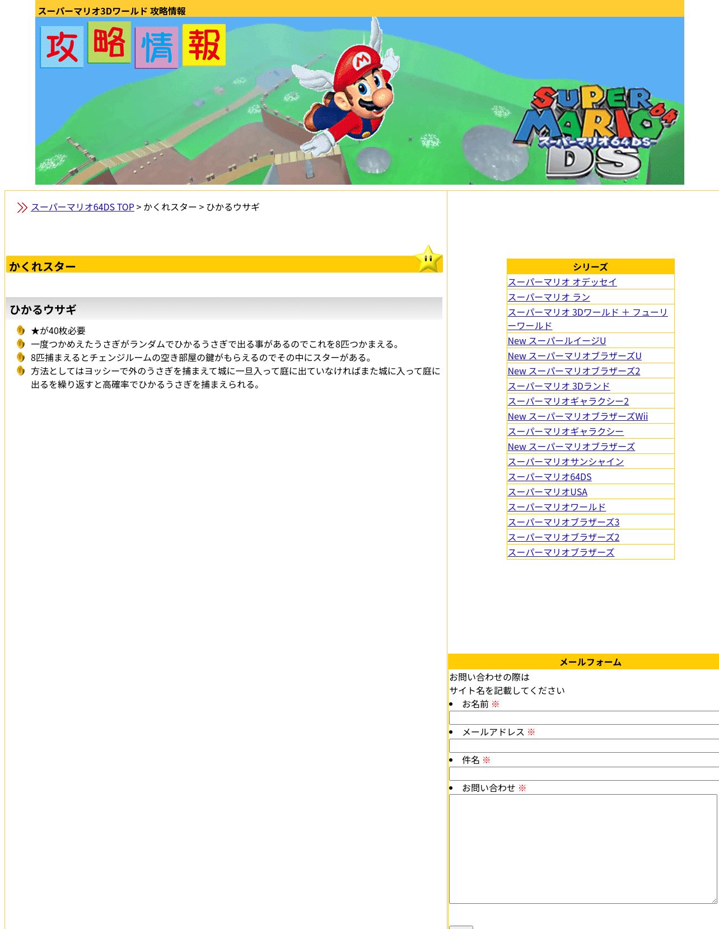Open スーパーマリオUSA link
Screen dimensions: 719x929
548,492
